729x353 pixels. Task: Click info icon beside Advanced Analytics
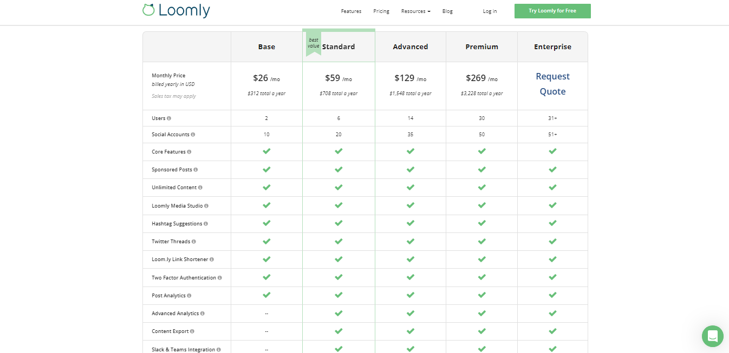203,314
